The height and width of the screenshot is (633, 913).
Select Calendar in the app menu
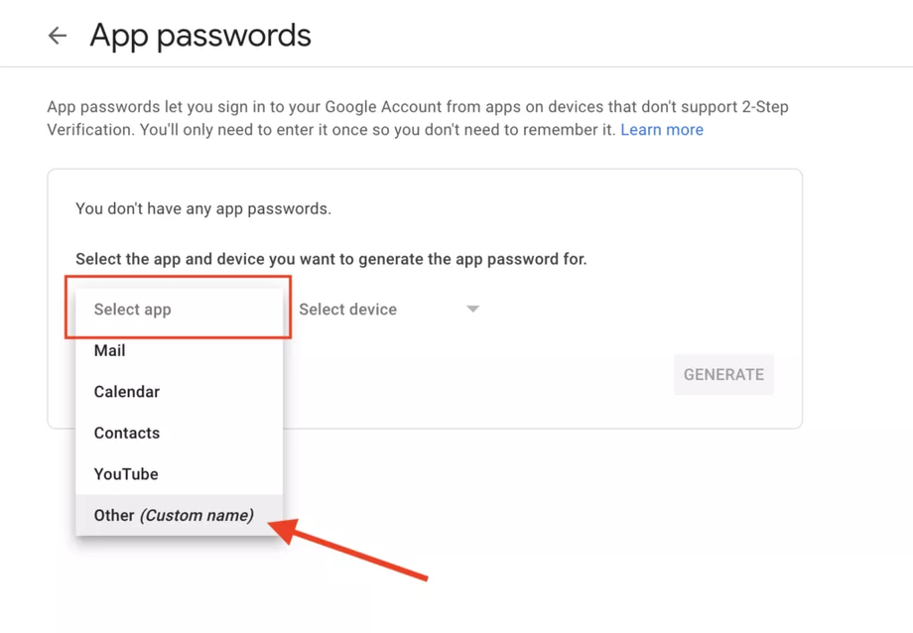click(x=127, y=392)
